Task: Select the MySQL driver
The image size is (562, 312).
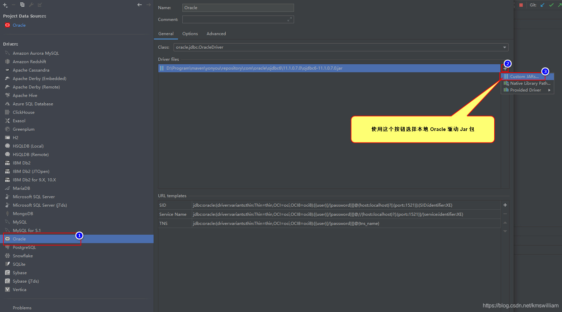Action: coord(20,222)
